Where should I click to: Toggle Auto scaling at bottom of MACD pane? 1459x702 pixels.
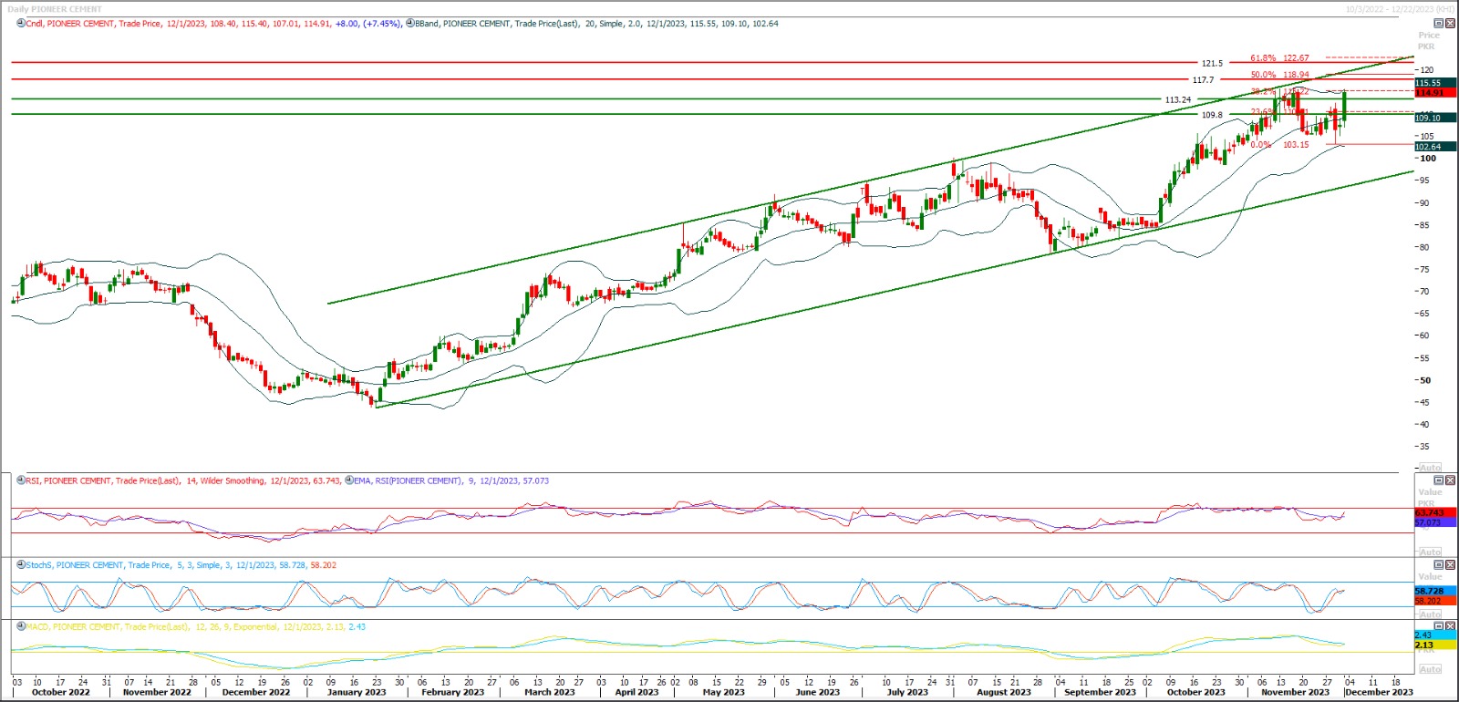coord(1430,669)
